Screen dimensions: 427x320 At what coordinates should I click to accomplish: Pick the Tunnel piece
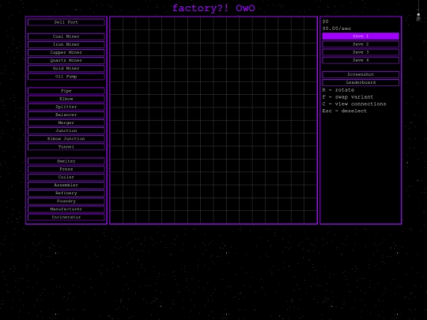click(66, 147)
